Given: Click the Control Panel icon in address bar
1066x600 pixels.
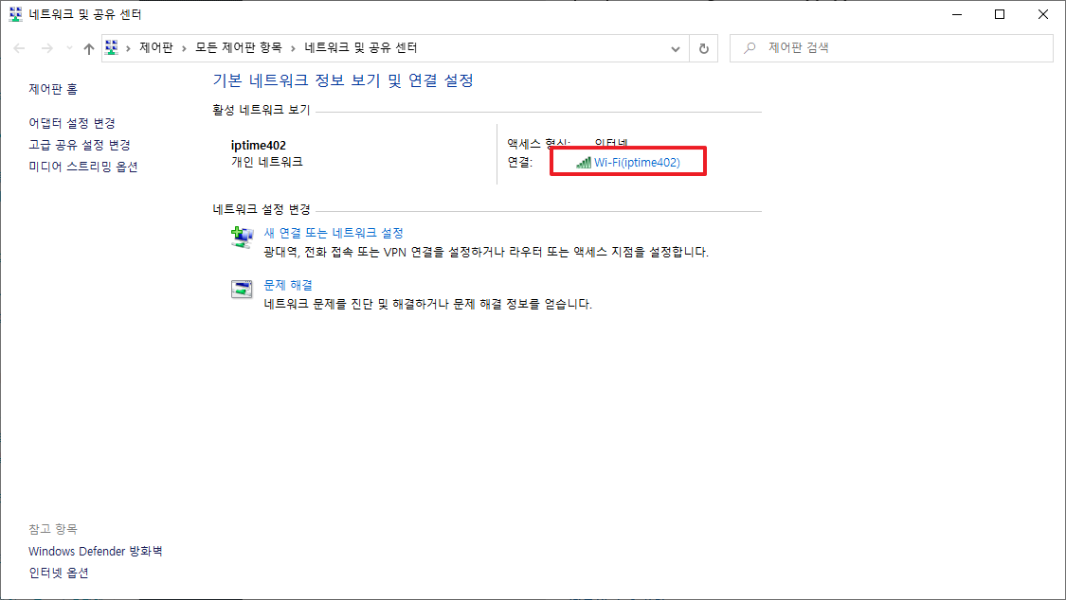Looking at the screenshot, I should tap(112, 47).
